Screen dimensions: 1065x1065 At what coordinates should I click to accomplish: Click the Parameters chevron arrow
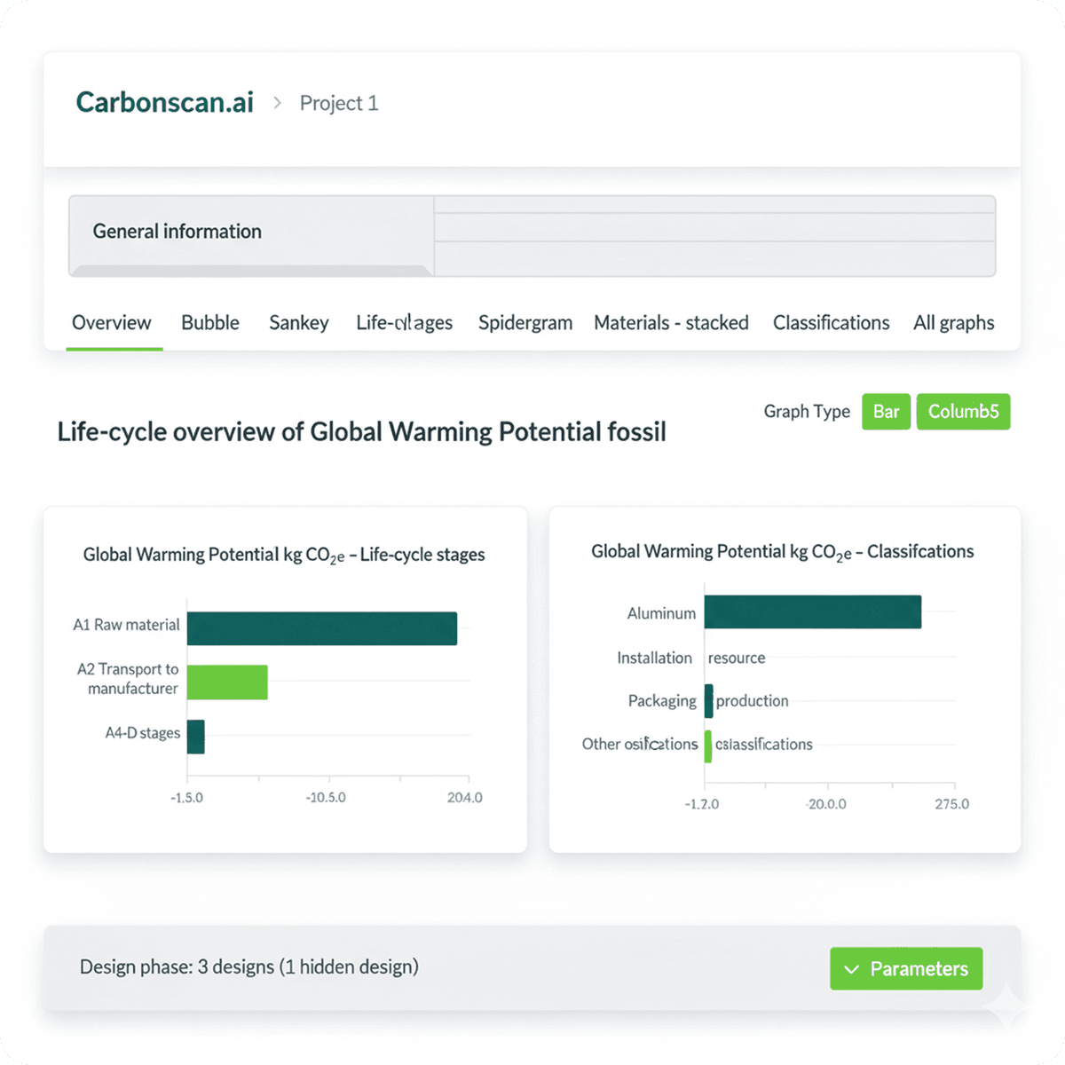click(853, 968)
